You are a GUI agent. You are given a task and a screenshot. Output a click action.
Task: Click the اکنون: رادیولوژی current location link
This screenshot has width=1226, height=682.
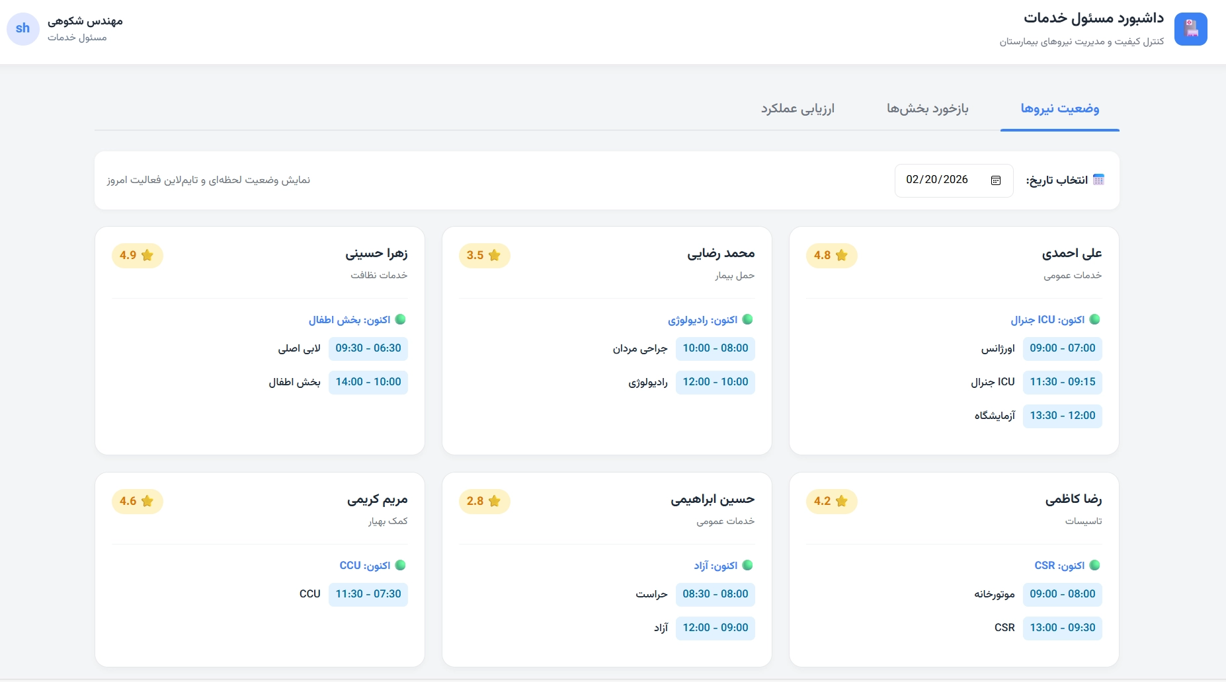pos(702,320)
